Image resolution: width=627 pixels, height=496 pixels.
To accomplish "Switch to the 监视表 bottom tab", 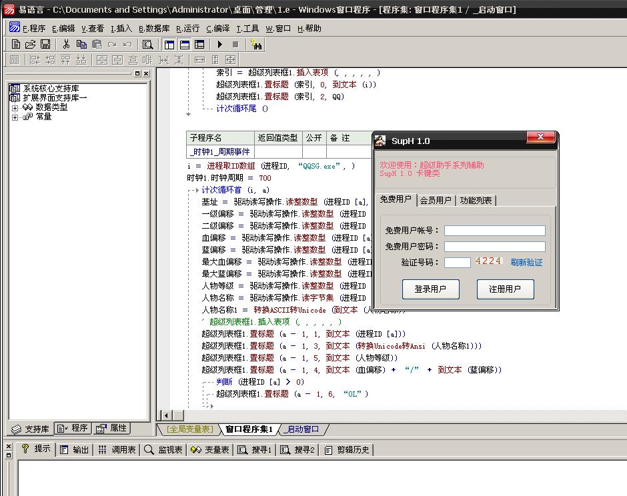I will click(x=163, y=449).
